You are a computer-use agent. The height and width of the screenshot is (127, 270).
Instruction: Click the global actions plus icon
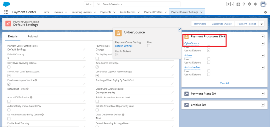click(x=238, y=4)
